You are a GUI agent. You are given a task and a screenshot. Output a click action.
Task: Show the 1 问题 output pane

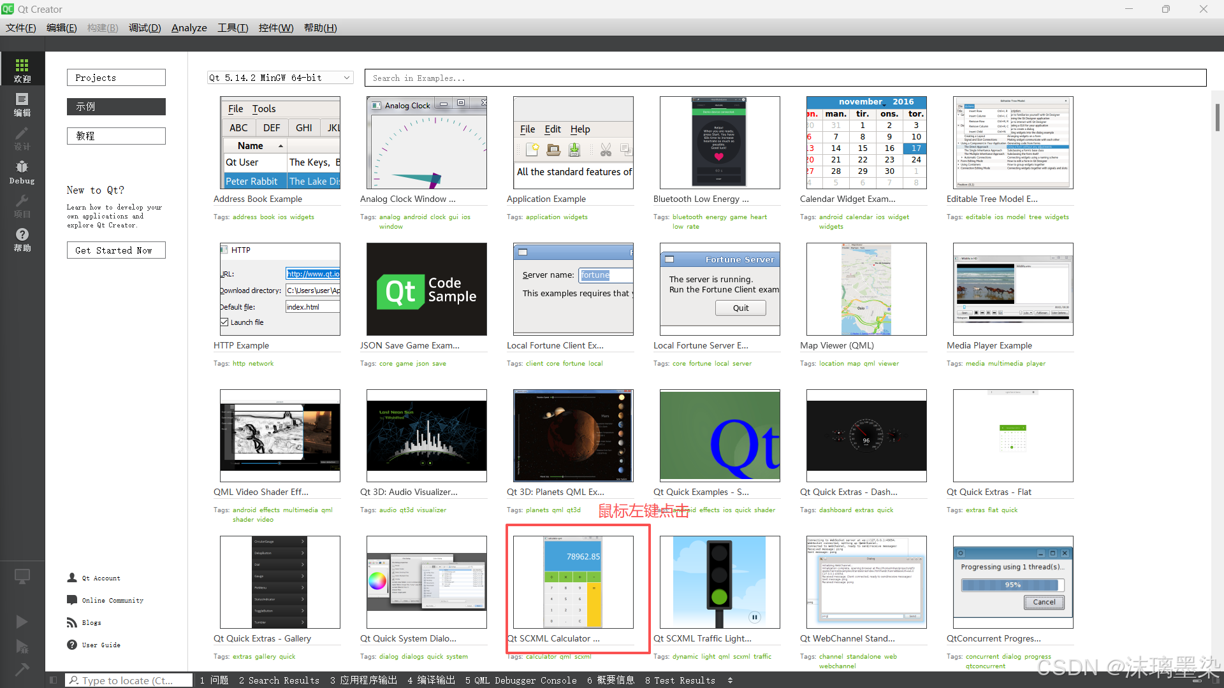click(214, 680)
